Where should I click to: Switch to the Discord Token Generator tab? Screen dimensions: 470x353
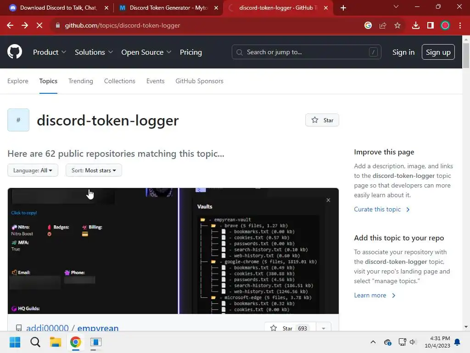coord(168,8)
